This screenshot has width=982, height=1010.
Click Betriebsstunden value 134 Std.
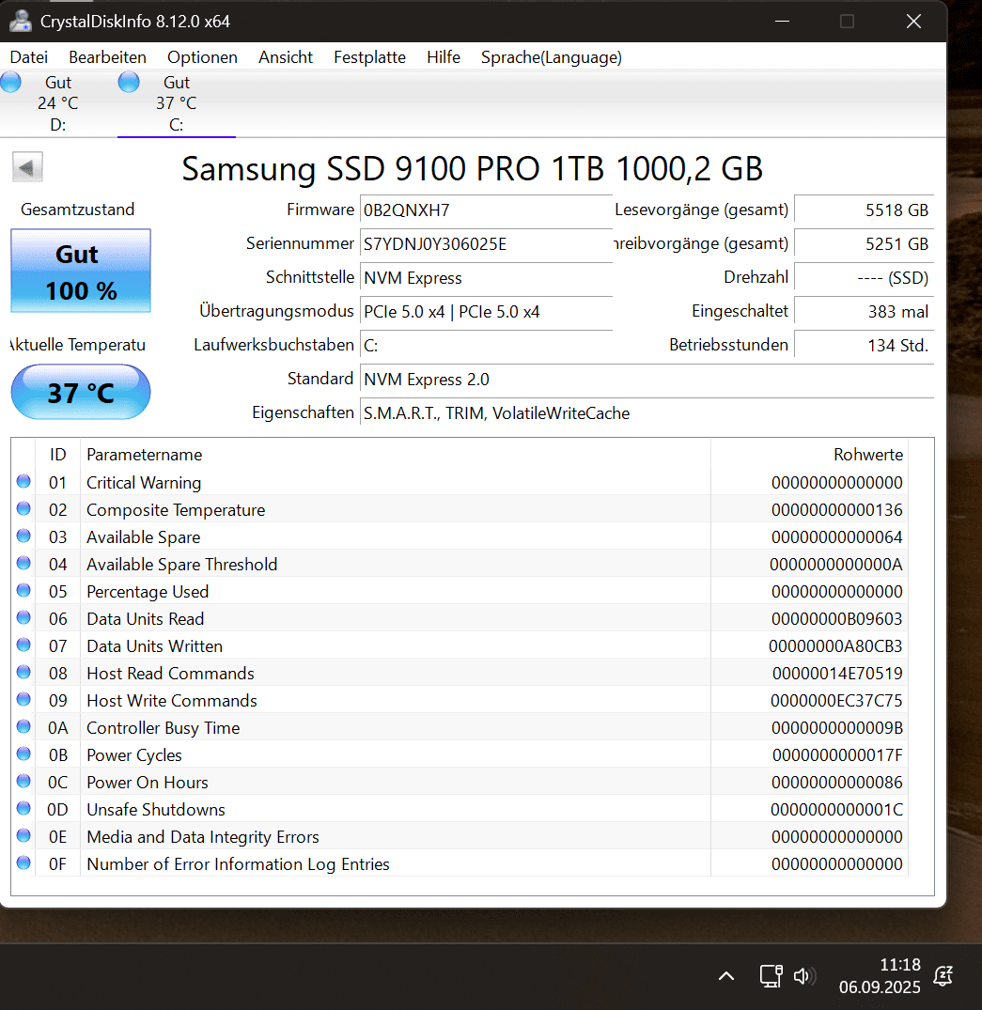(x=865, y=345)
